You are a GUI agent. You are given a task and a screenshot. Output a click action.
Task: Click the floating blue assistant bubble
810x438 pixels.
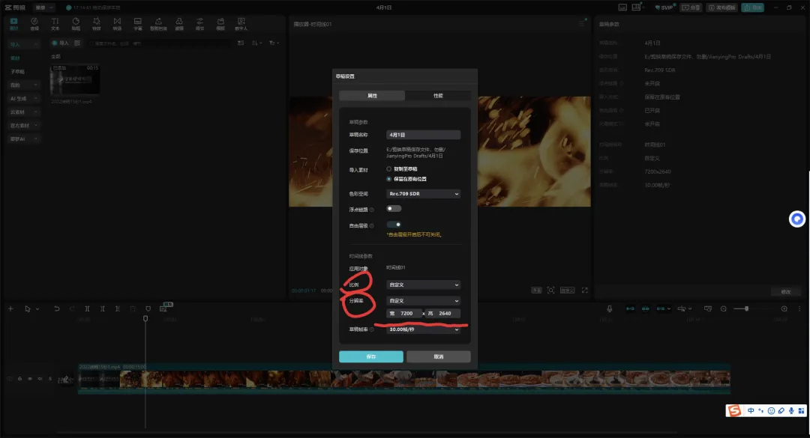[x=797, y=219]
